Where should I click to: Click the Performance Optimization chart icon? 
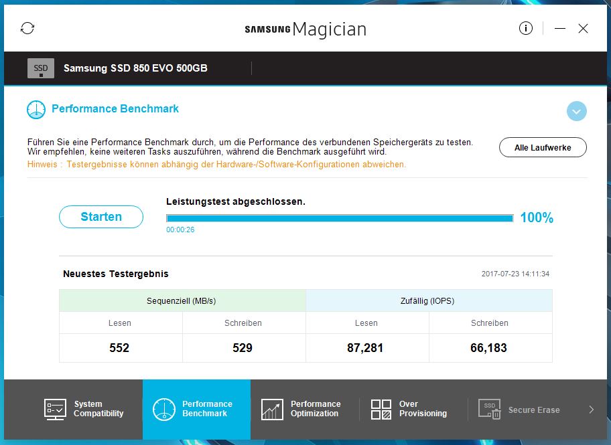272,410
